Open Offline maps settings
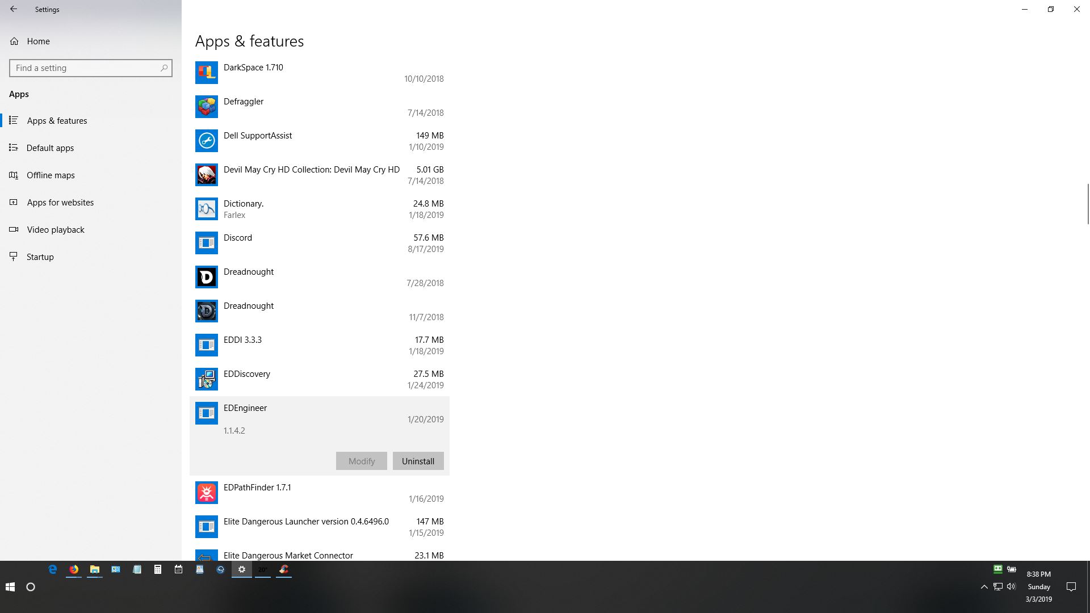 [51, 175]
